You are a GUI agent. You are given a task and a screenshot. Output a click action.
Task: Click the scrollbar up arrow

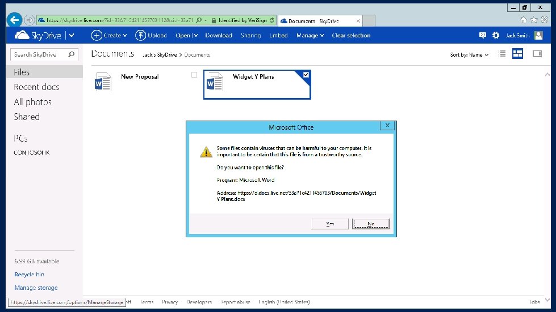coord(547,75)
